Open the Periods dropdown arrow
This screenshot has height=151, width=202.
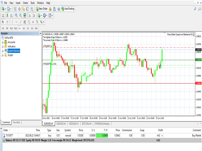tap(47, 16)
